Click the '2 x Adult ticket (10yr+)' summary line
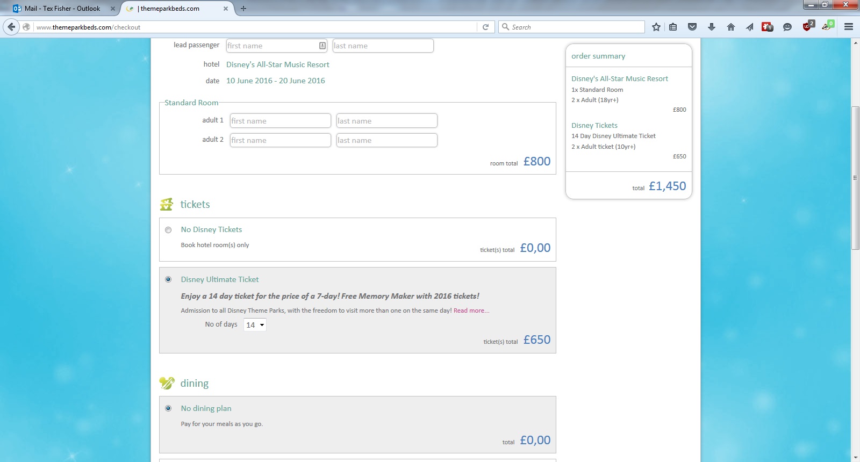The image size is (860, 462). point(604,147)
